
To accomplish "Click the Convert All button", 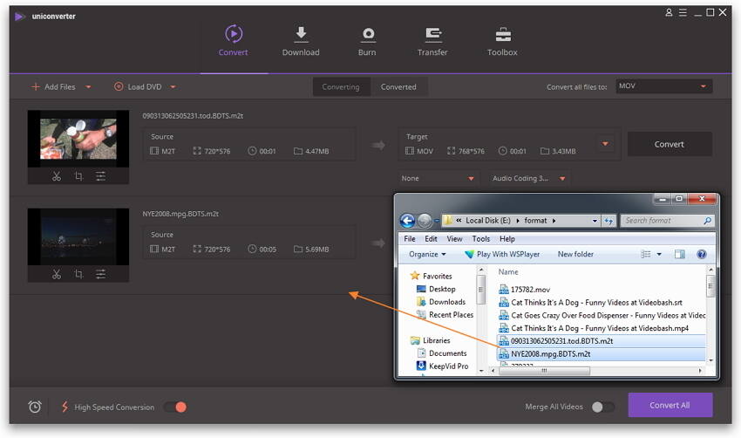I will 670,406.
